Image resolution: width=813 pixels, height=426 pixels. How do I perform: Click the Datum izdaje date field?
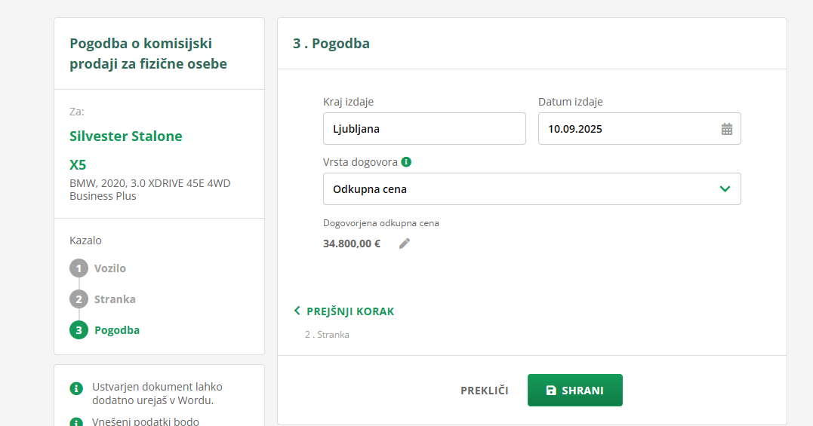(x=627, y=129)
